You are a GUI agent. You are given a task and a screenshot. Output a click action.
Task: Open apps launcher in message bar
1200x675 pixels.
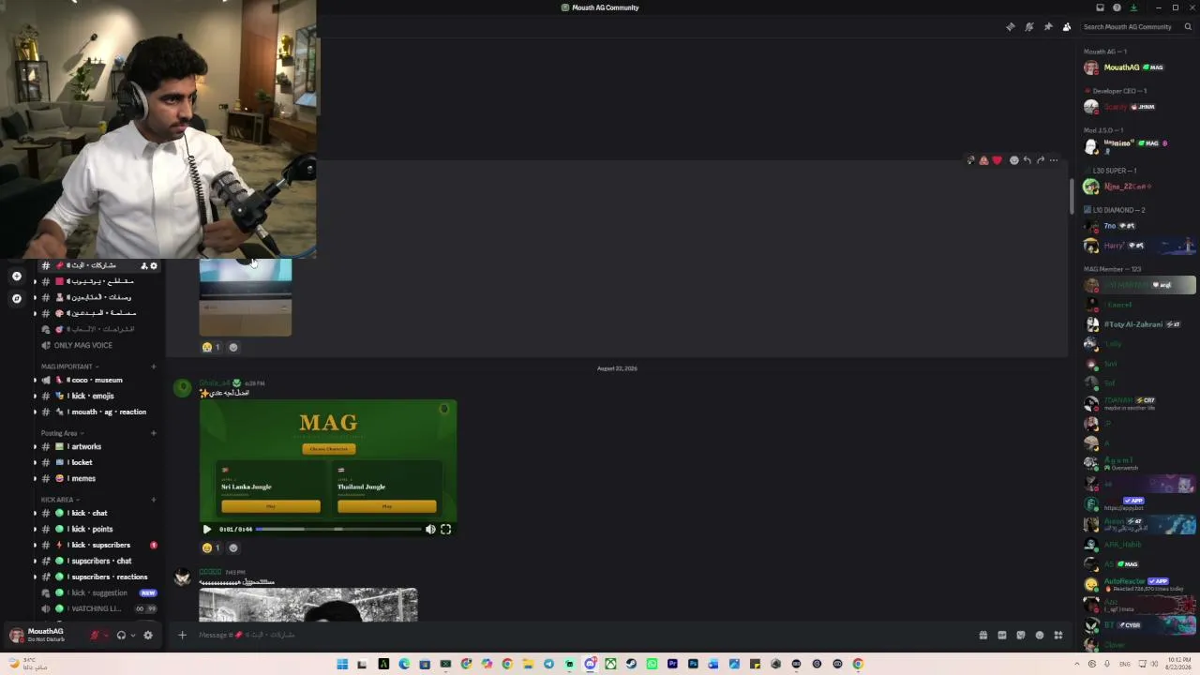tap(1057, 635)
